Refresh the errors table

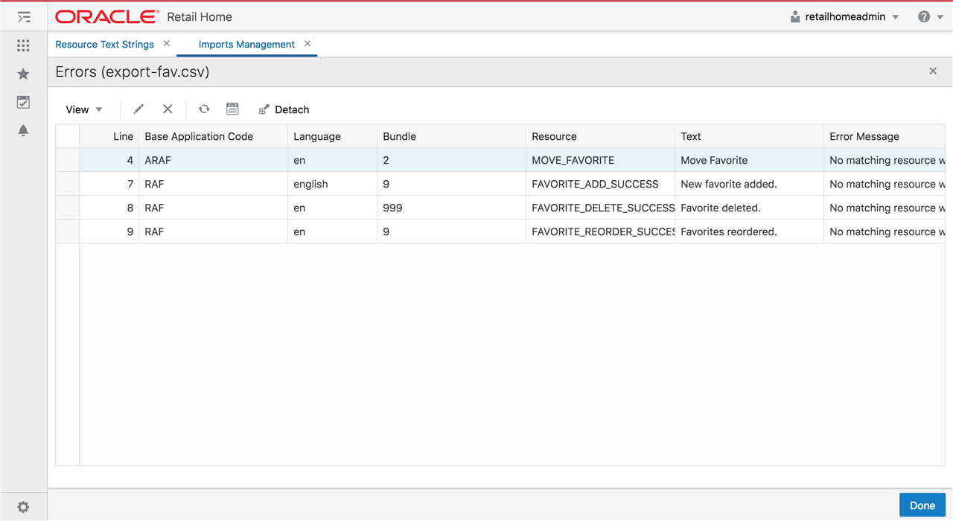tap(204, 109)
